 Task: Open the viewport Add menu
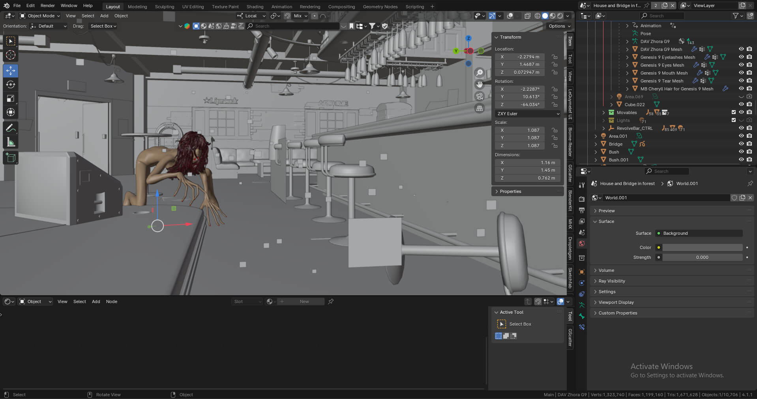click(x=104, y=16)
